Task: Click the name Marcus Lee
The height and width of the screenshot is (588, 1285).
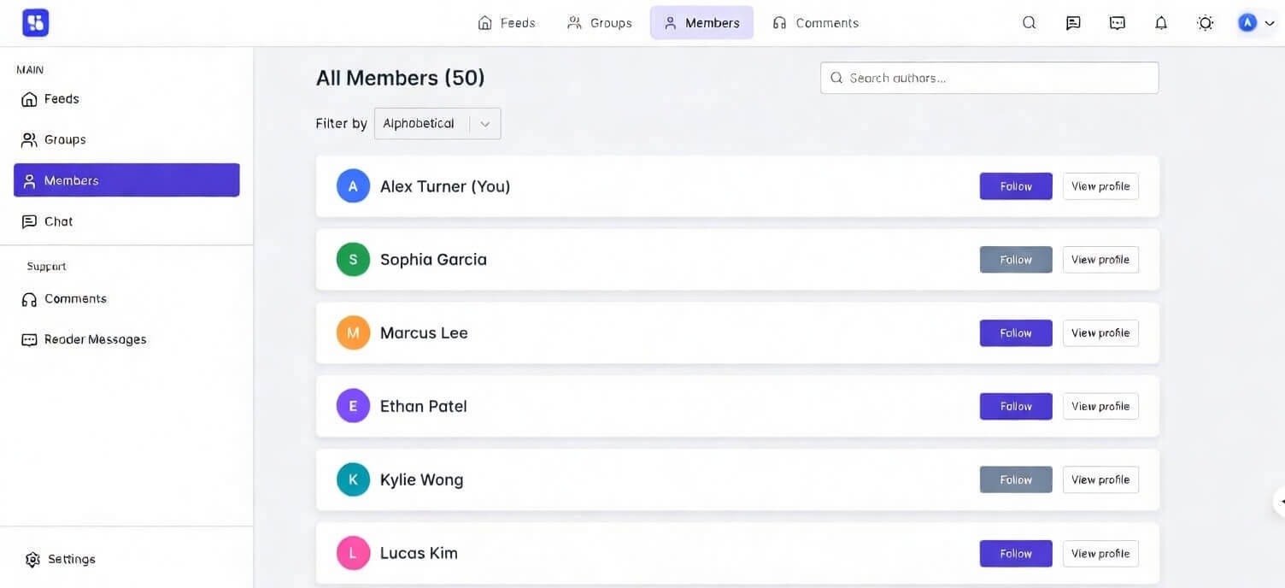Action: coord(424,333)
